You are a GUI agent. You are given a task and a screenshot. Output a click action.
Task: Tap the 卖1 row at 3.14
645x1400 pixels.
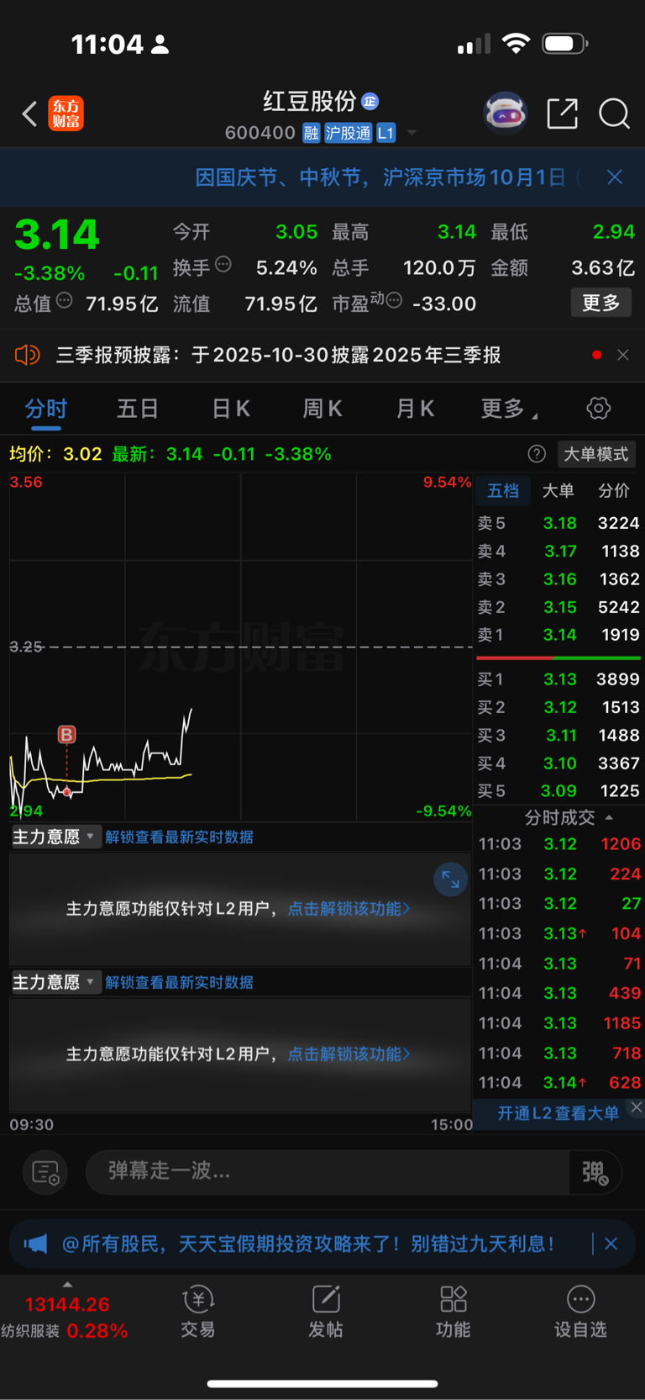coord(558,635)
